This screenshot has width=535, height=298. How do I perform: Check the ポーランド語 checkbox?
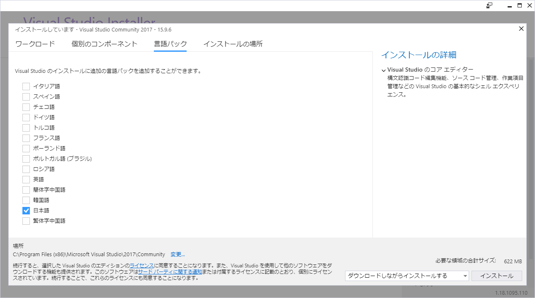coord(26,148)
